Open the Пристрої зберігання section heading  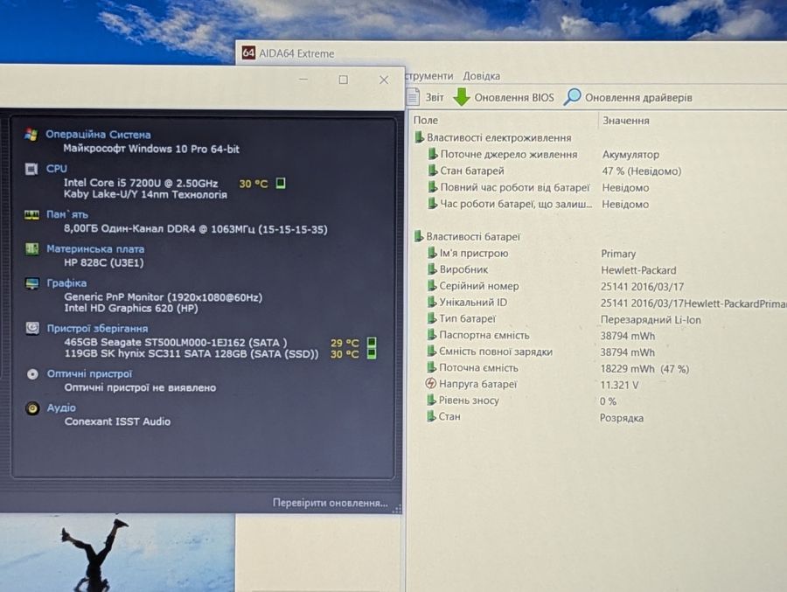pos(97,328)
